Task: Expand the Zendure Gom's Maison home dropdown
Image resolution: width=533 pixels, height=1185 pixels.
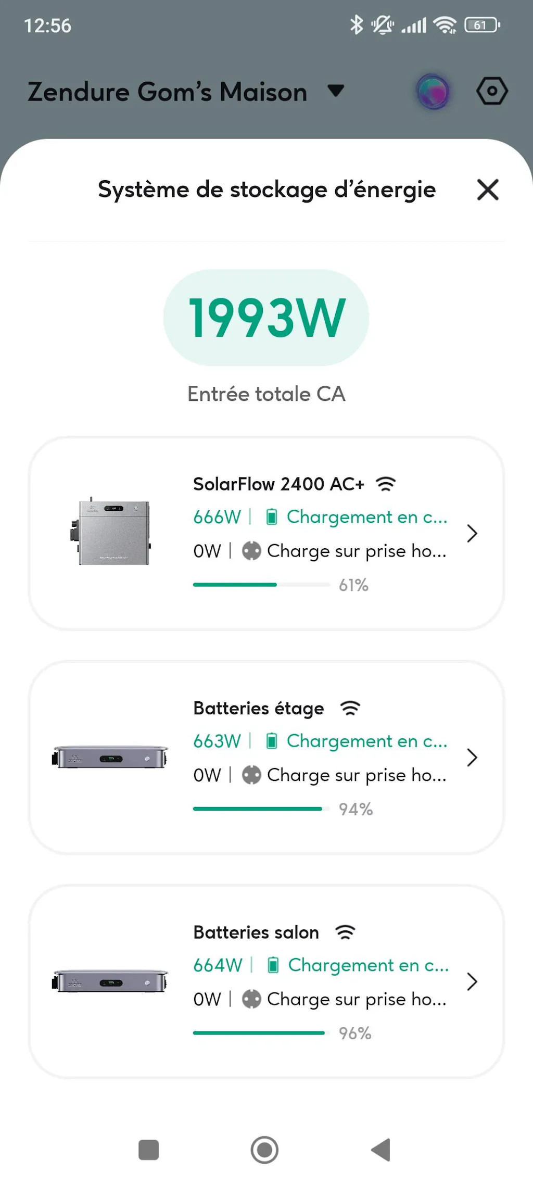Action: (x=336, y=91)
